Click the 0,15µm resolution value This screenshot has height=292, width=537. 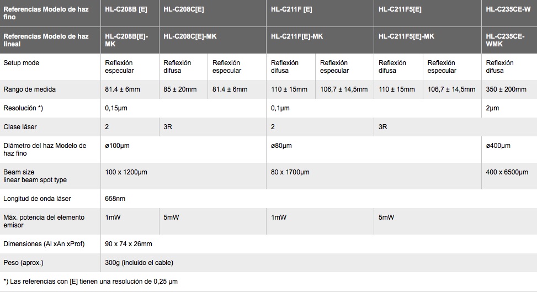(116, 108)
